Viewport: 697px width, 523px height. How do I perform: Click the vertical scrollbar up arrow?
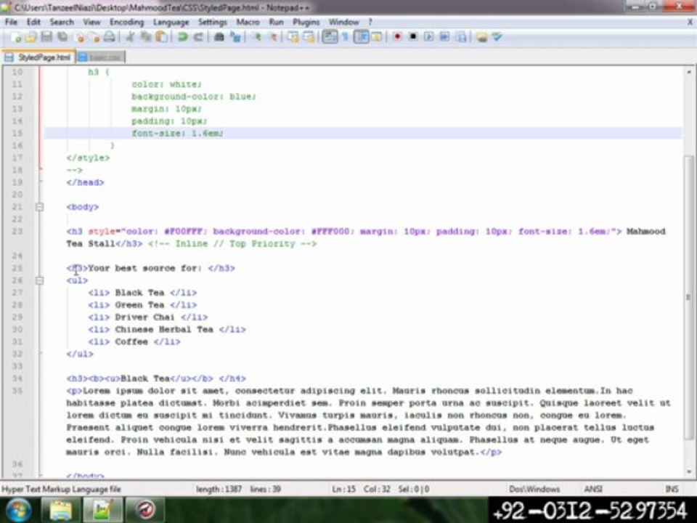(x=688, y=72)
